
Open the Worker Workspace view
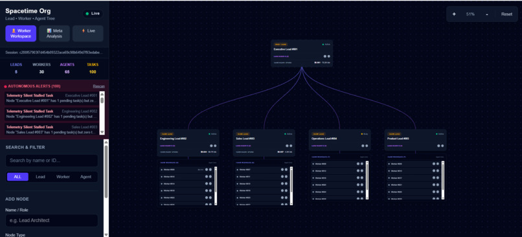click(21, 33)
